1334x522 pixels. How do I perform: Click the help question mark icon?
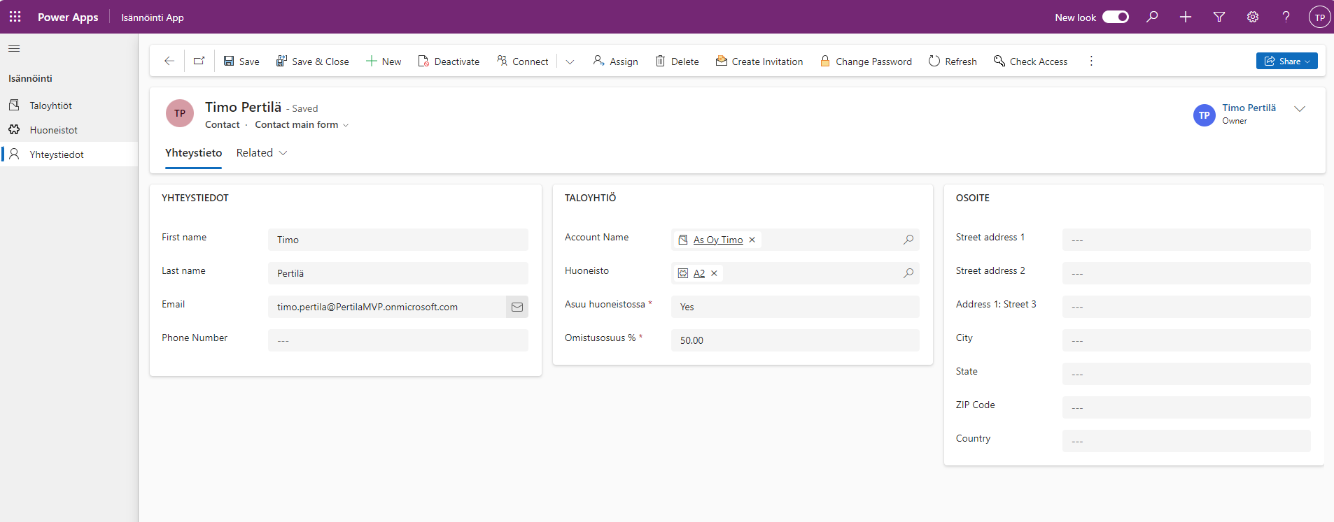1286,17
